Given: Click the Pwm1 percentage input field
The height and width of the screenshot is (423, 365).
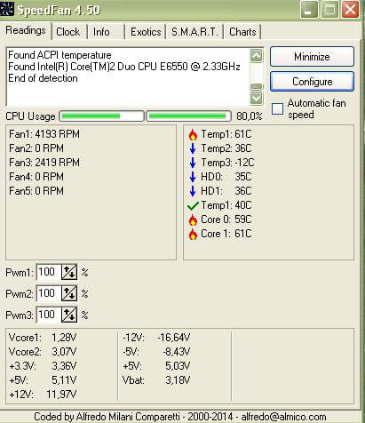Looking at the screenshot, I should click(x=49, y=272).
